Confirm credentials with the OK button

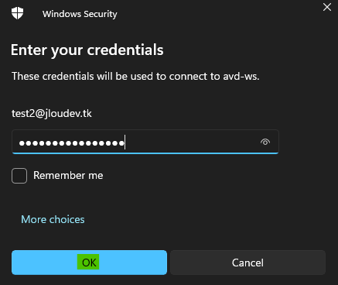(89, 263)
